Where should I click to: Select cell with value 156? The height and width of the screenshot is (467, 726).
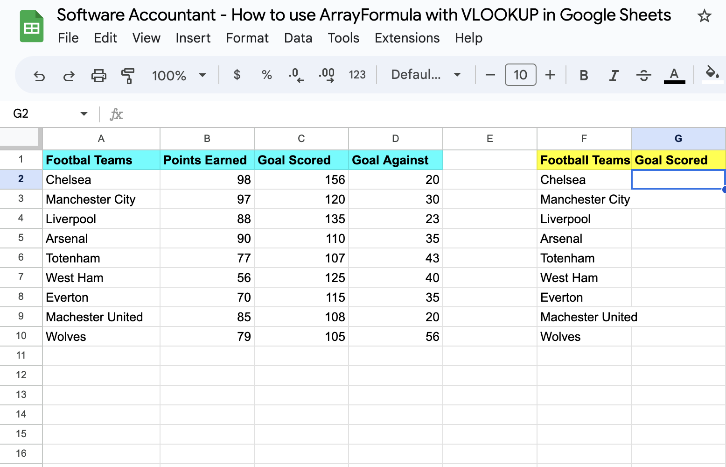[301, 179]
